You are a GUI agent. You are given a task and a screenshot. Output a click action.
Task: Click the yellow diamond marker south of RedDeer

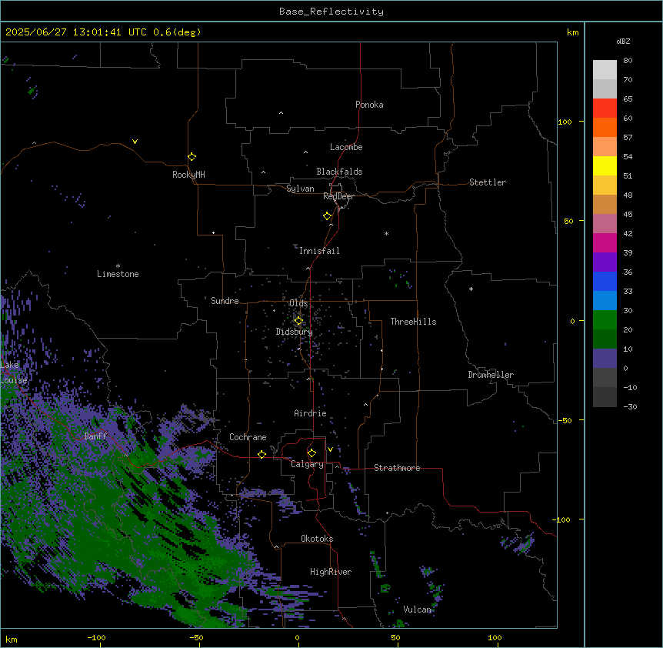coord(328,216)
